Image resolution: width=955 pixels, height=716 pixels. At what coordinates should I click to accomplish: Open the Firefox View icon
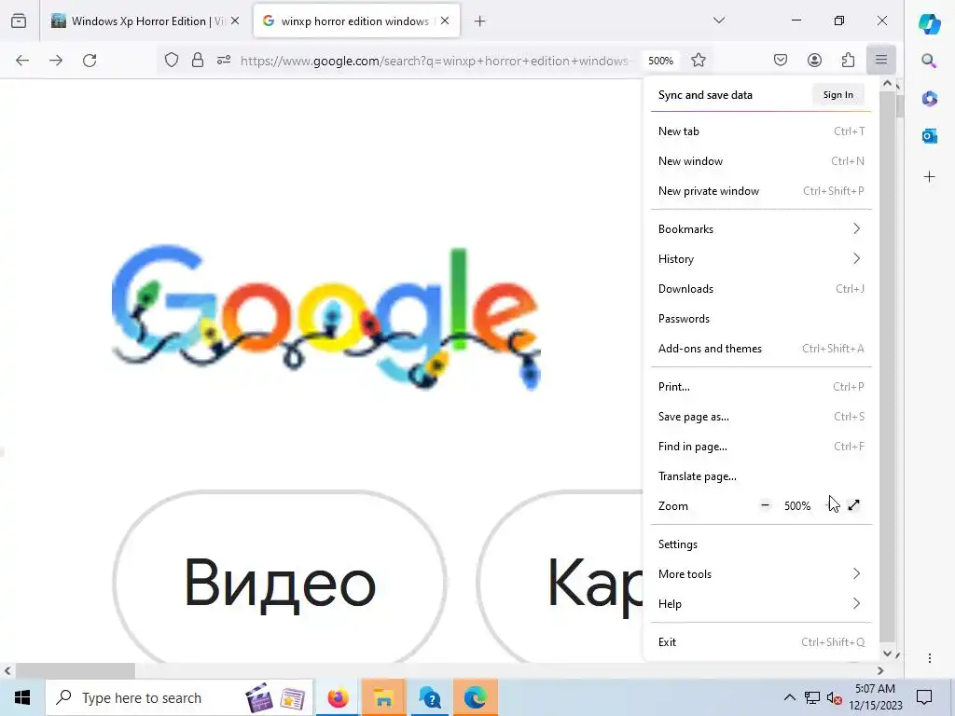(x=19, y=21)
